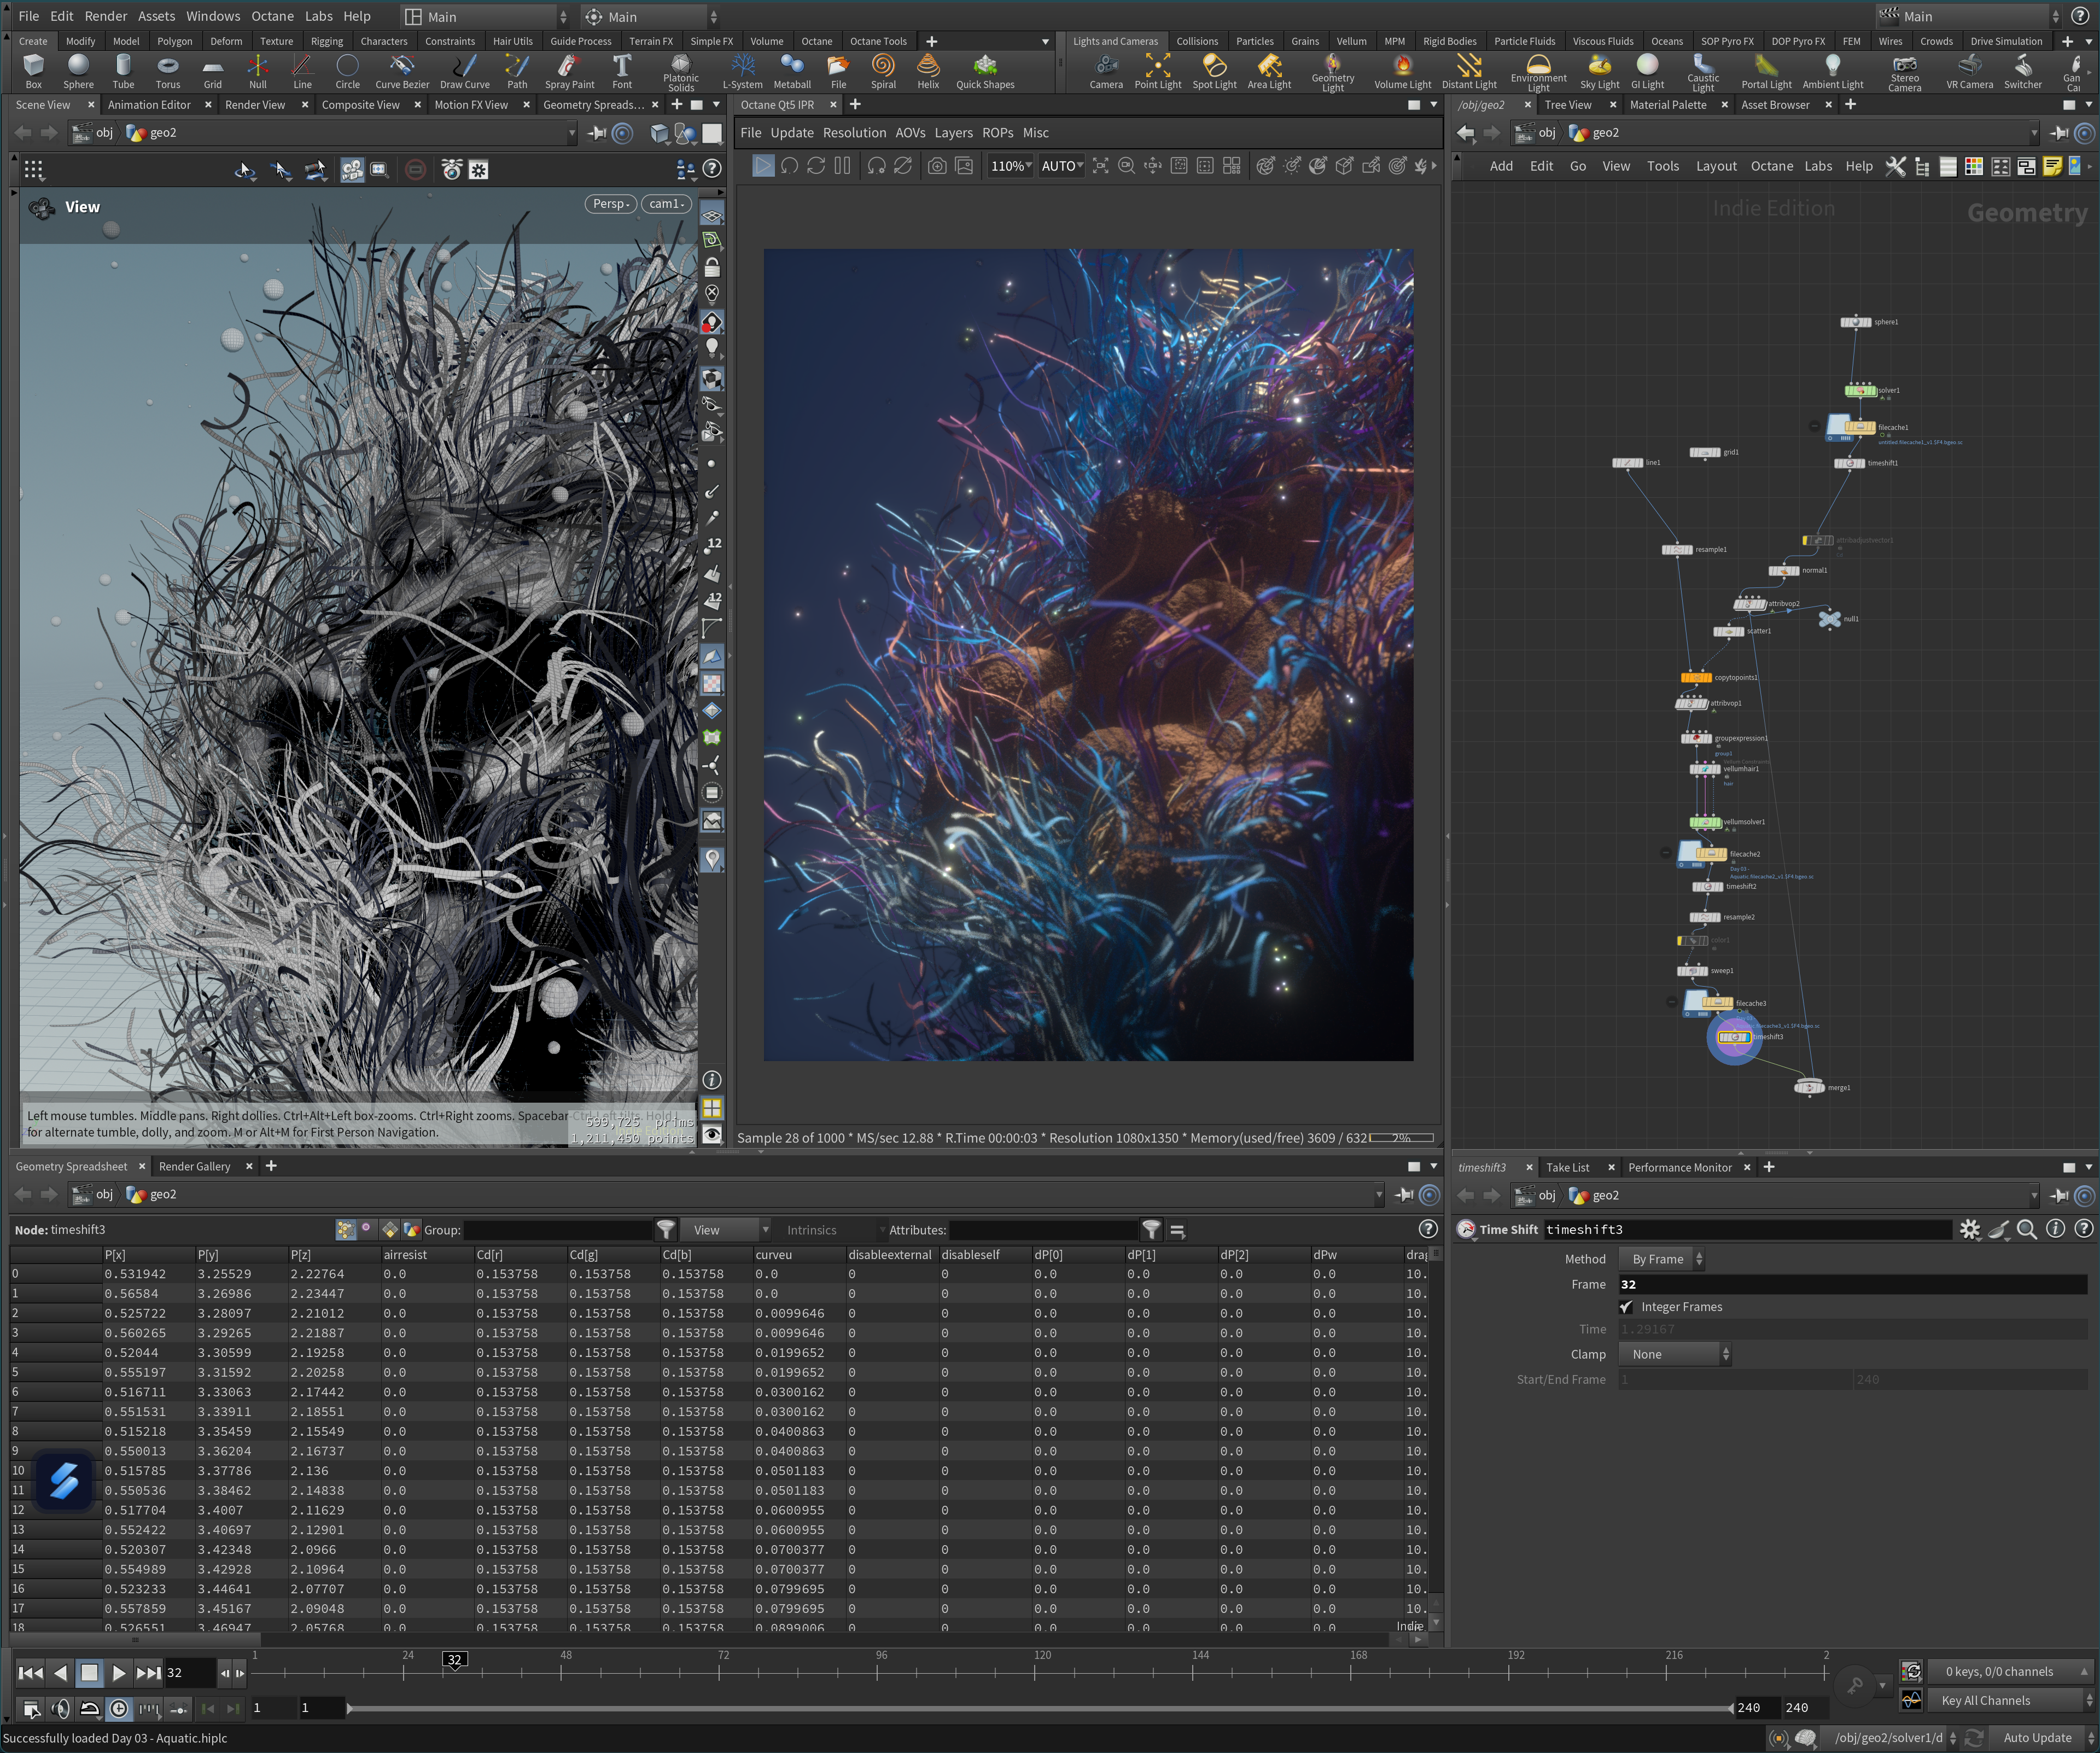Jump to the first frame
The image size is (2100, 1753).
(31, 1672)
